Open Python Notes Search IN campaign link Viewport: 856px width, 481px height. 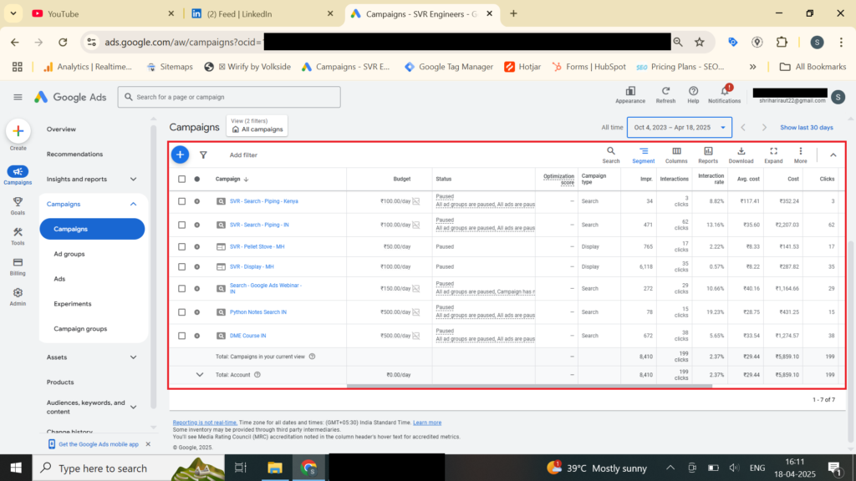click(x=258, y=312)
